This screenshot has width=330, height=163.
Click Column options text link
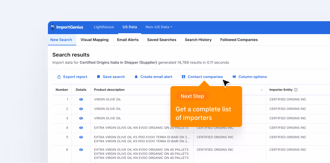tap(253, 77)
